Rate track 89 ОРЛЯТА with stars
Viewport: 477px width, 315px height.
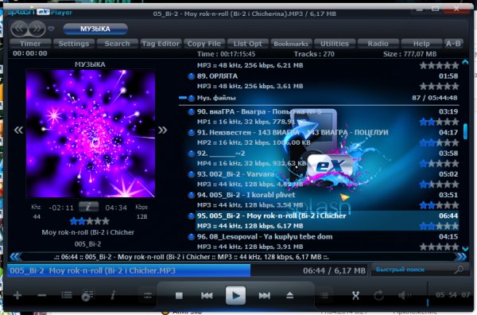440,87
